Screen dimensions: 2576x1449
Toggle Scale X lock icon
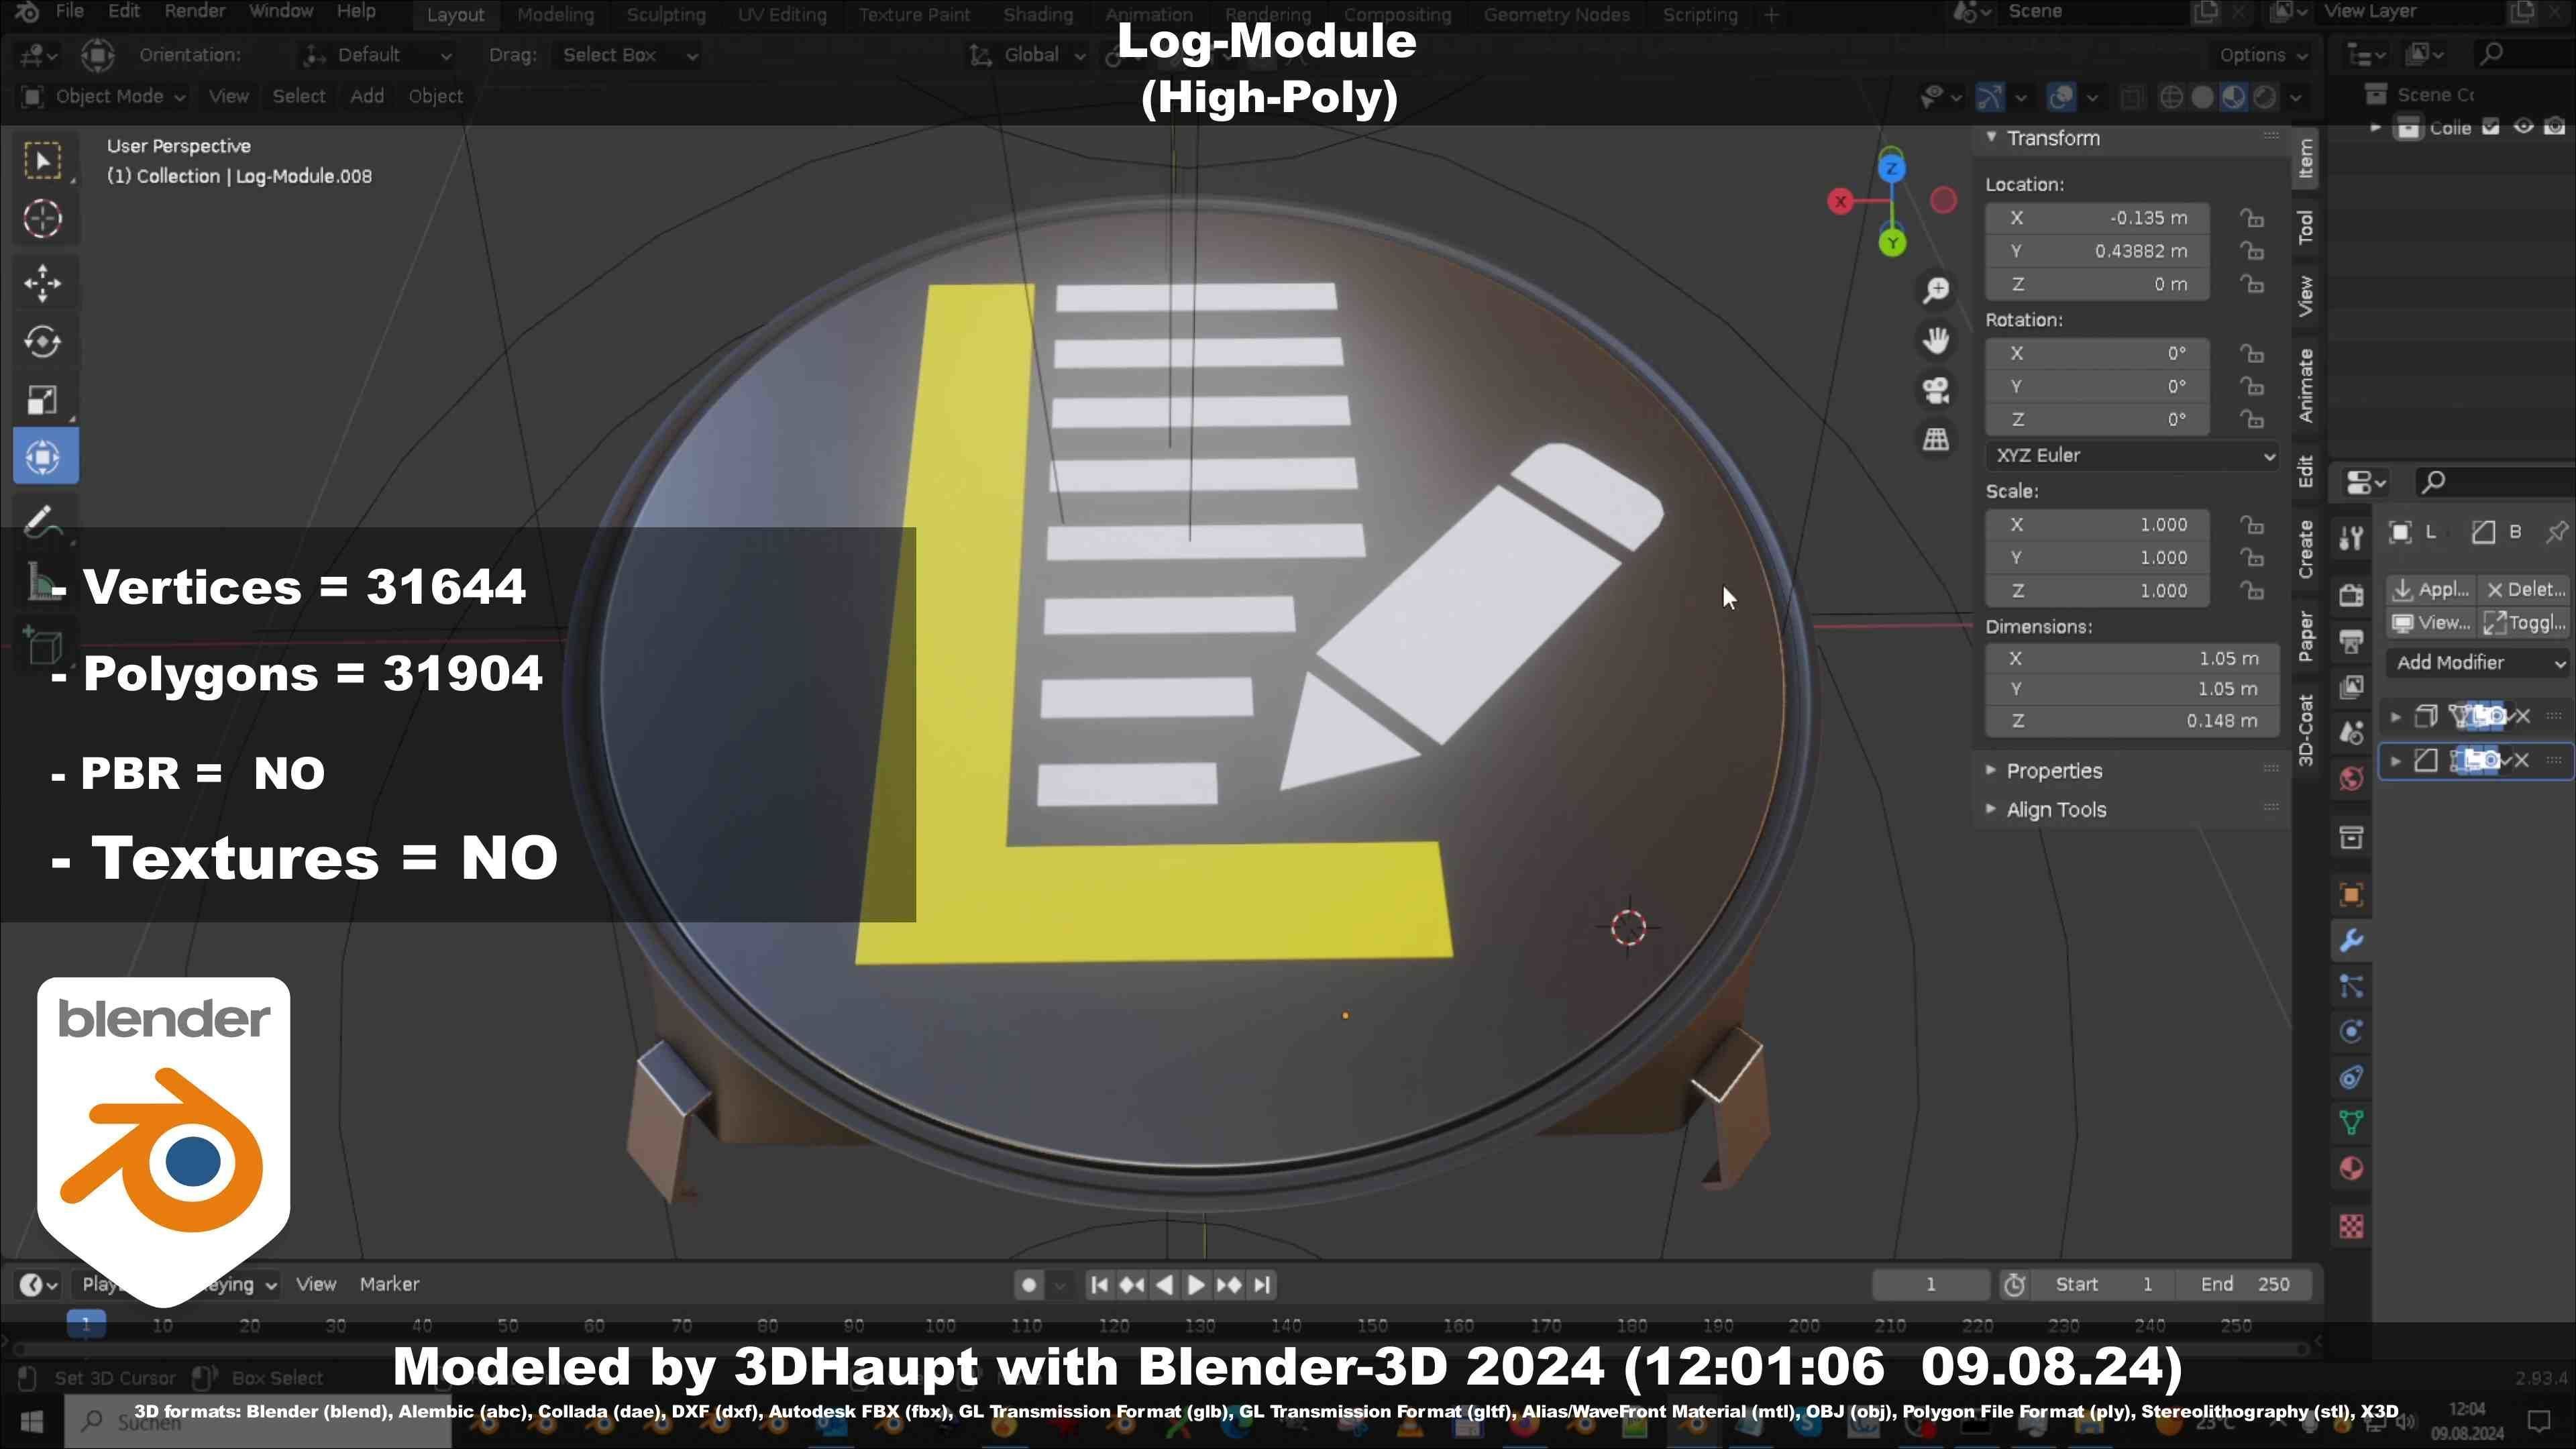(2251, 525)
